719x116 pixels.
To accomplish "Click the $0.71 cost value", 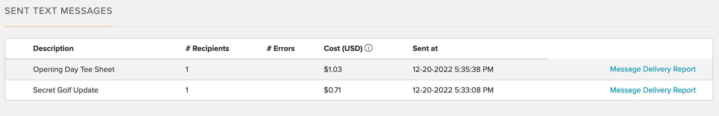I will [x=332, y=90].
